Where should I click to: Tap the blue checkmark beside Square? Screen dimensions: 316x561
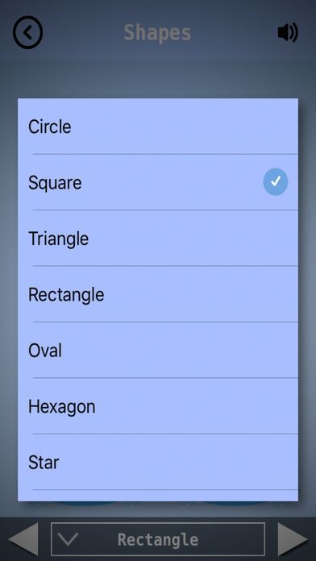(276, 181)
